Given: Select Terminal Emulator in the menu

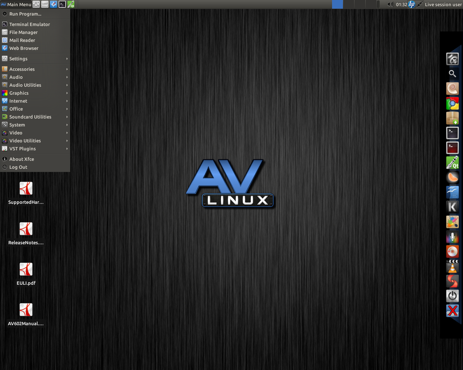Looking at the screenshot, I should click(x=35, y=24).
